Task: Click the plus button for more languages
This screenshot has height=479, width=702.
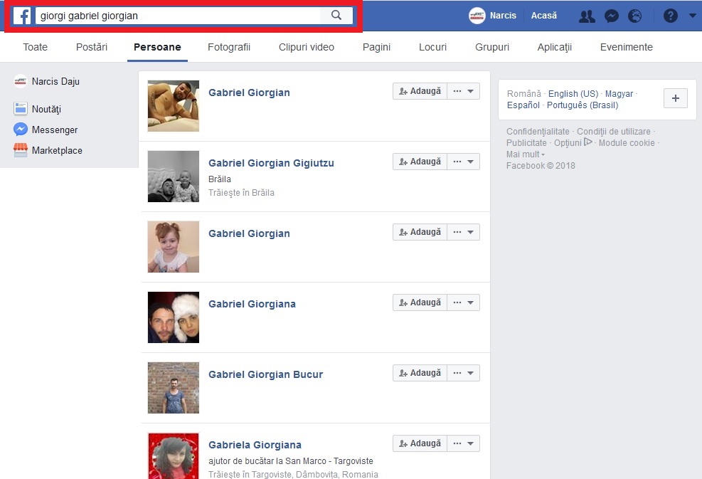Action: pyautogui.click(x=676, y=98)
